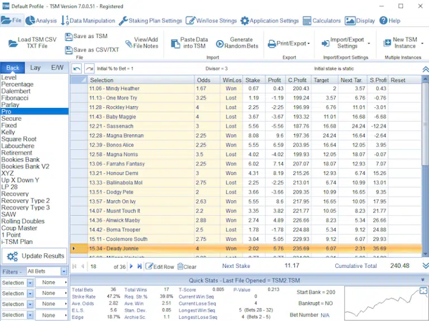Open New TSM Instance dropdown arrow
Screen dimensions: 429x321
click(x=422, y=44)
